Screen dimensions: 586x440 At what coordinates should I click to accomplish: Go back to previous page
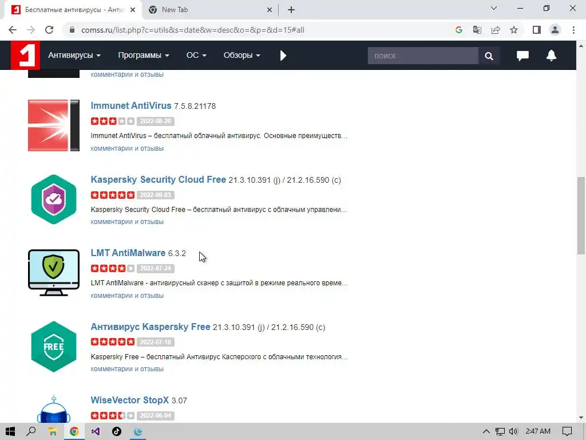[x=13, y=30]
